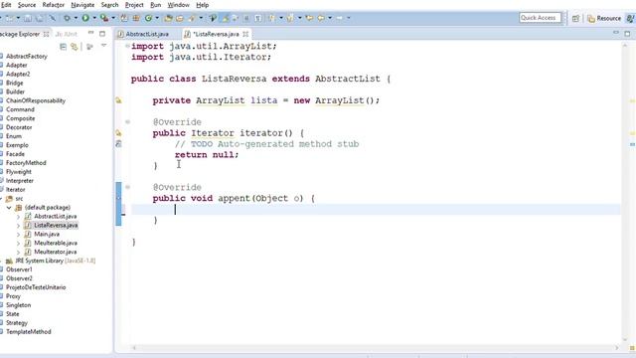Collapse the iterator() method folding marker
Viewport: 636px width, 358px height.
pos(127,121)
